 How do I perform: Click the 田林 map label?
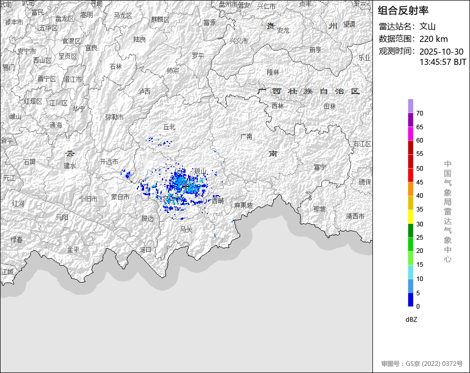(x=330, y=106)
